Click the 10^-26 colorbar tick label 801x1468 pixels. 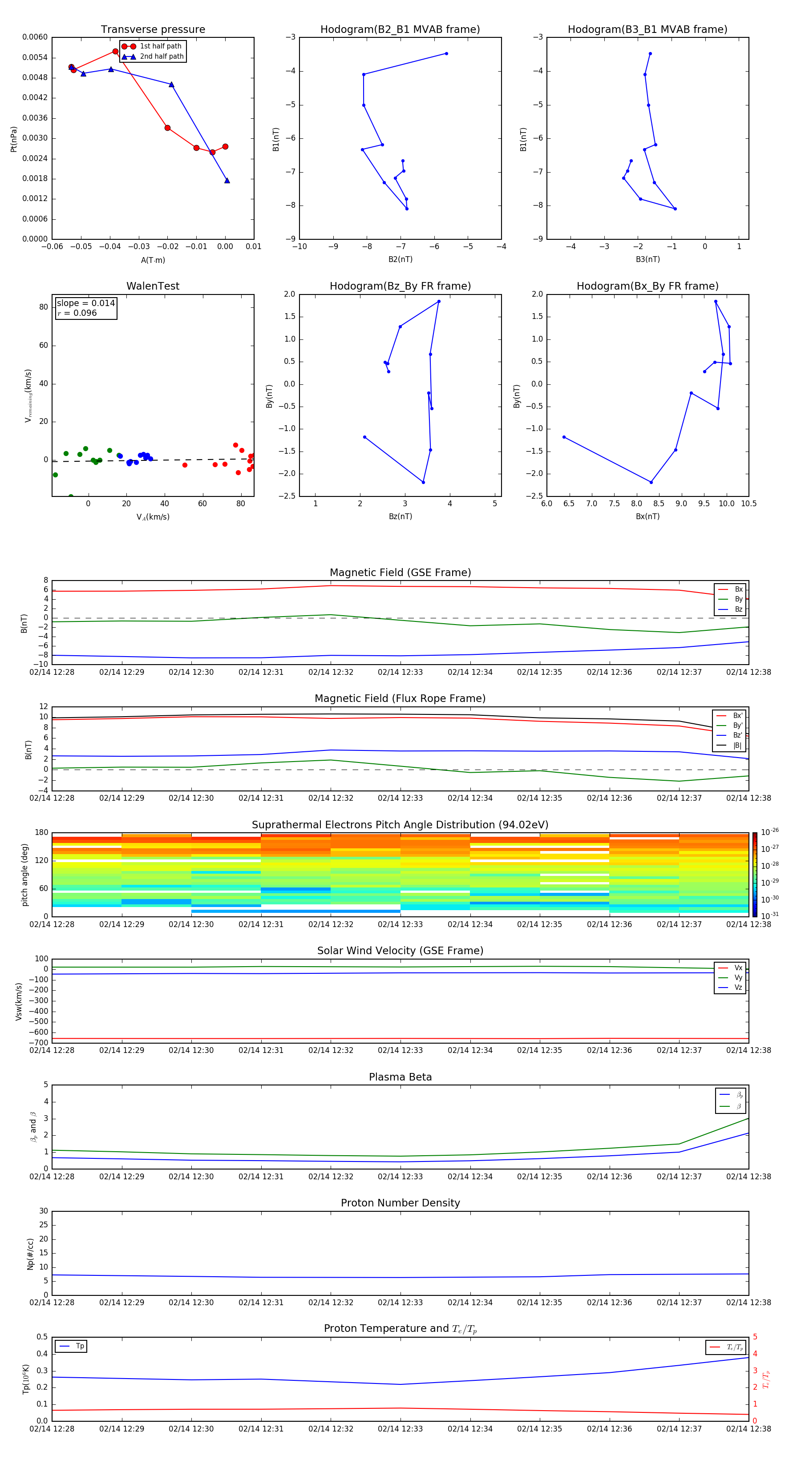tap(770, 832)
